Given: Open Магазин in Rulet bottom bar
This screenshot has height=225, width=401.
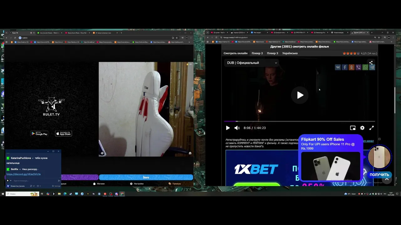Looking at the screenshot, I should tap(99, 184).
